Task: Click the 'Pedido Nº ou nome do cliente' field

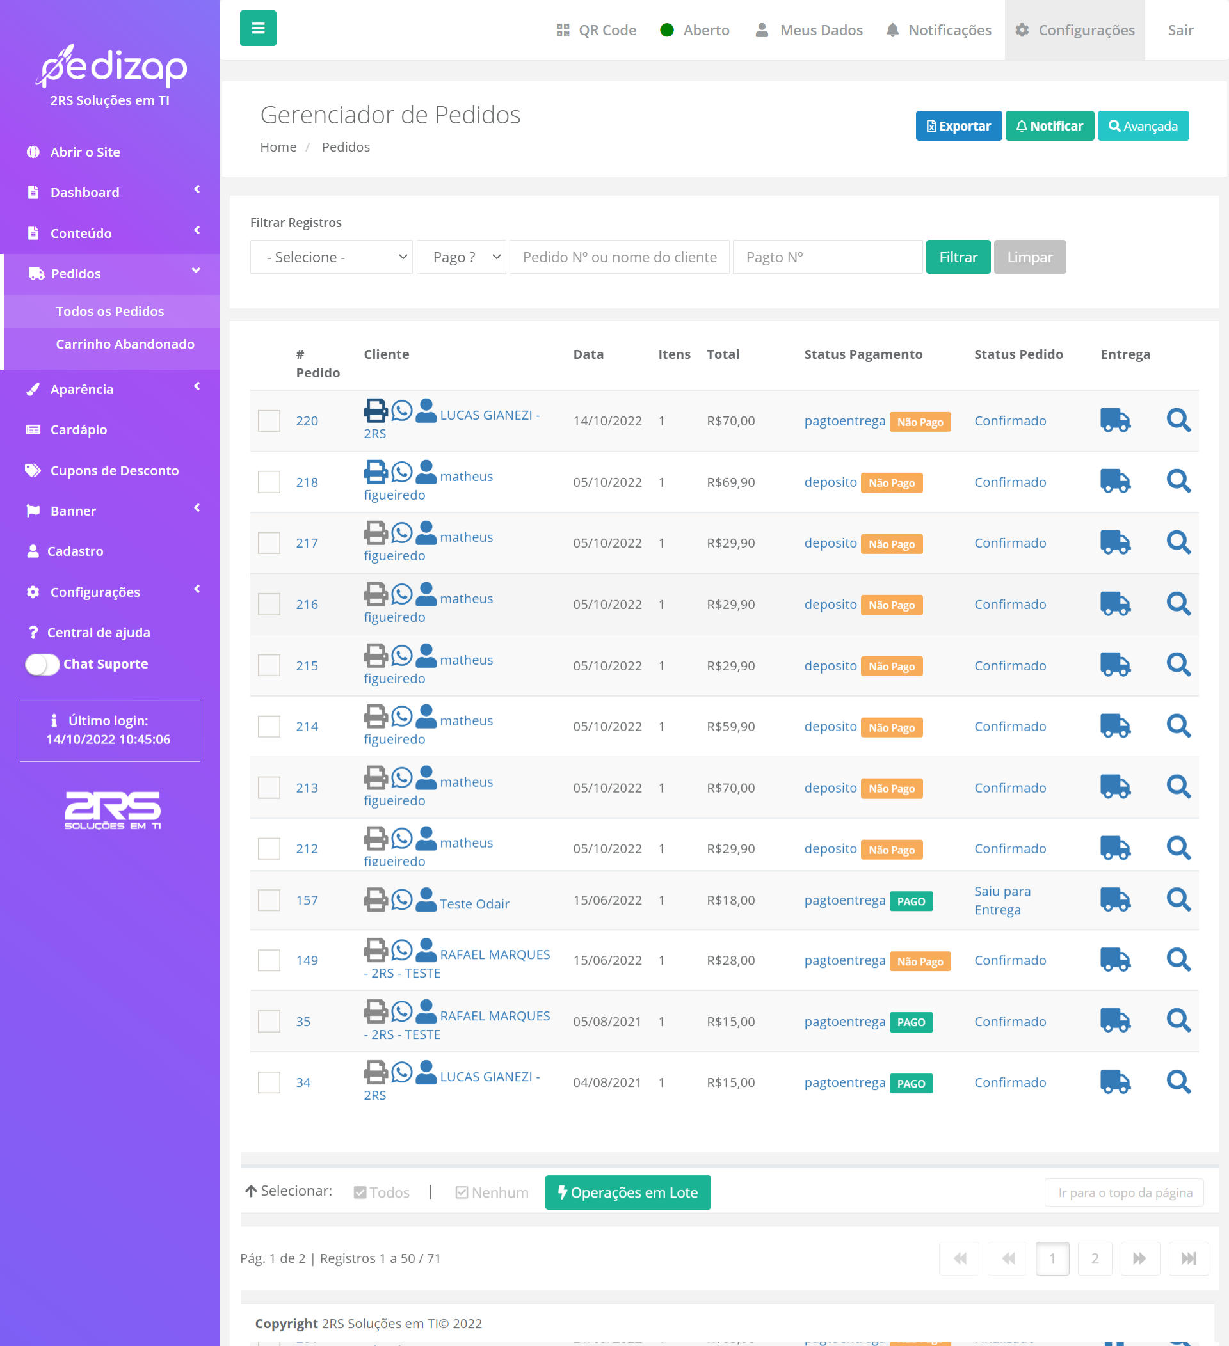Action: pos(619,257)
